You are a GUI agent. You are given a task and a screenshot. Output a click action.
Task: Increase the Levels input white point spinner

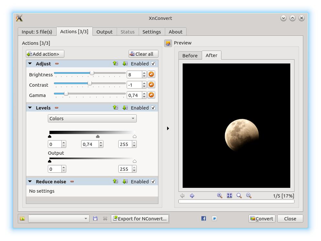134,142
